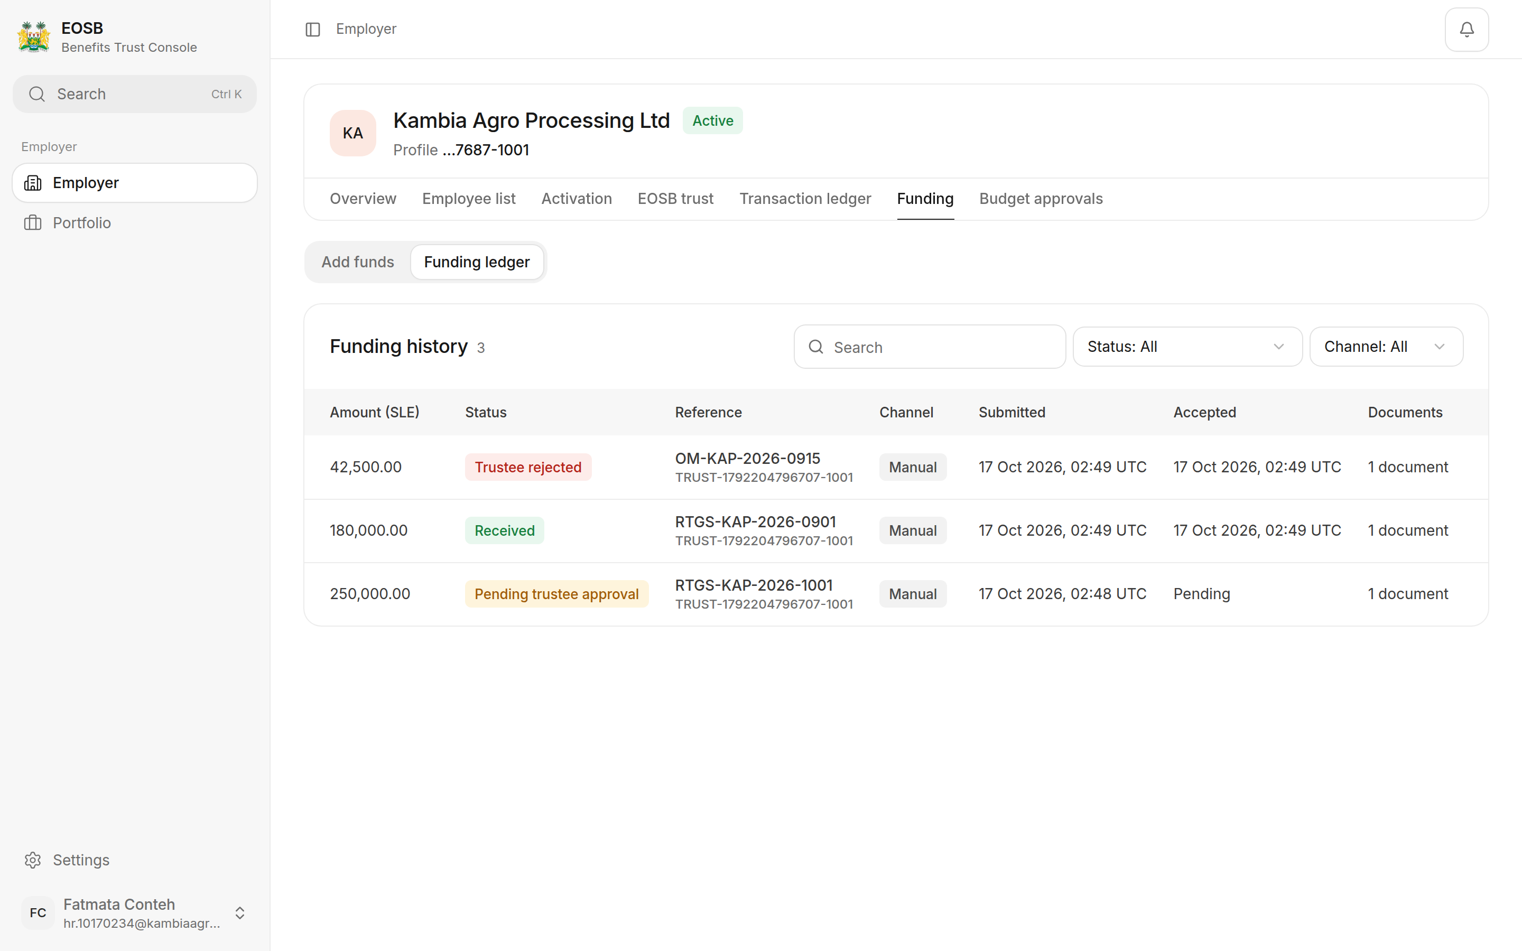Open notifications bell
Image resolution: width=1522 pixels, height=951 pixels.
(x=1466, y=30)
